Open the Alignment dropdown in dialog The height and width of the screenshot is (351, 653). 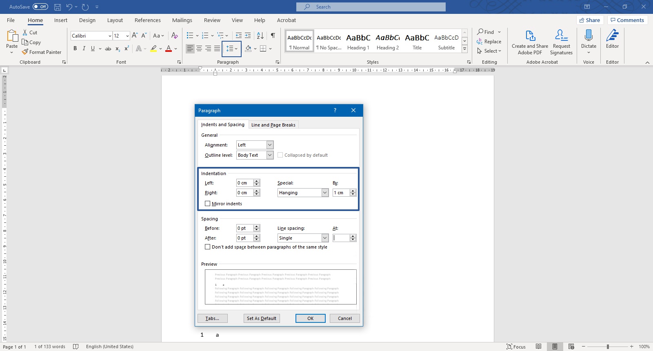(x=270, y=145)
